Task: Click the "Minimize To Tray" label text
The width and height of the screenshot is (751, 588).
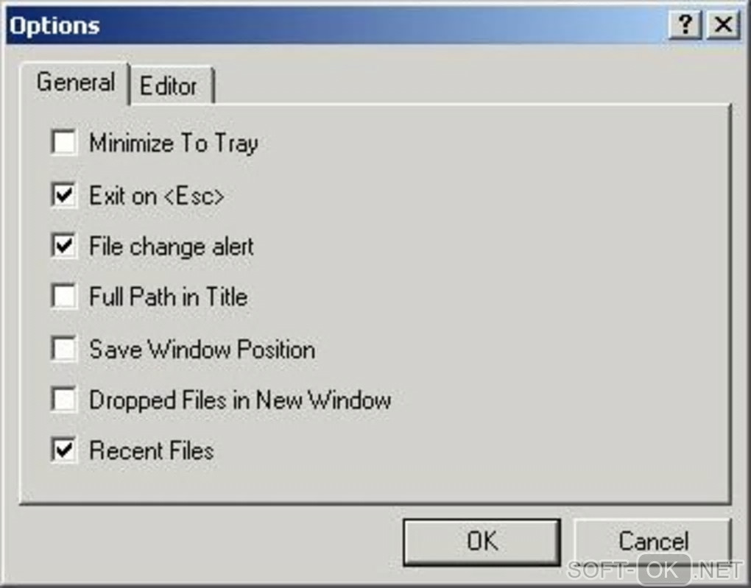Action: point(174,143)
